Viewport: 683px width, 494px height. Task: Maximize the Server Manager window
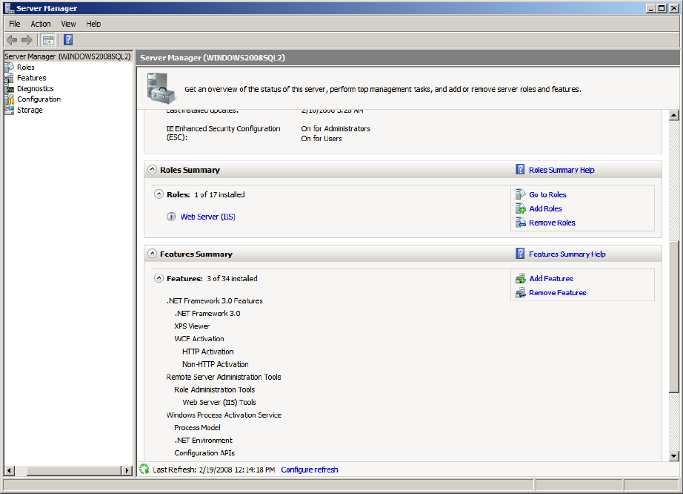pos(662,8)
